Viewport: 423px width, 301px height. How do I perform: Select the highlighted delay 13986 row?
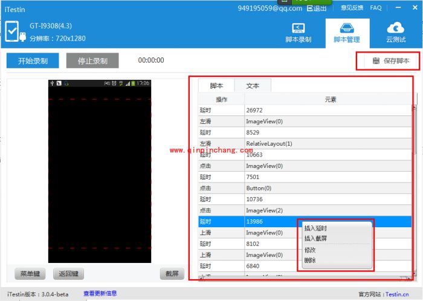tap(305, 221)
